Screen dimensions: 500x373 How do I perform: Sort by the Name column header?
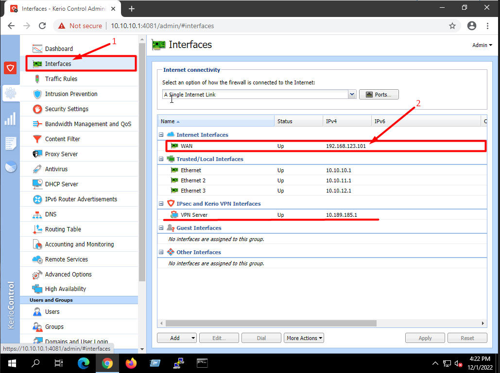click(216, 121)
